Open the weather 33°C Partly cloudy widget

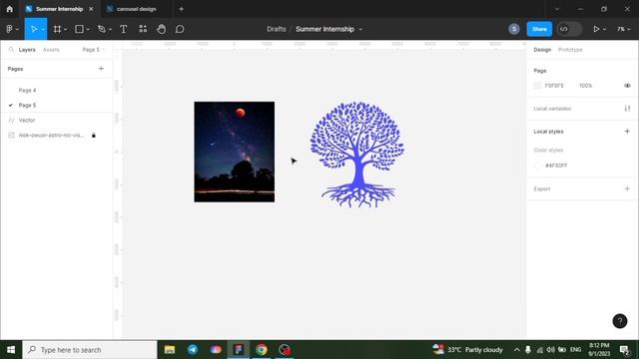467,350
